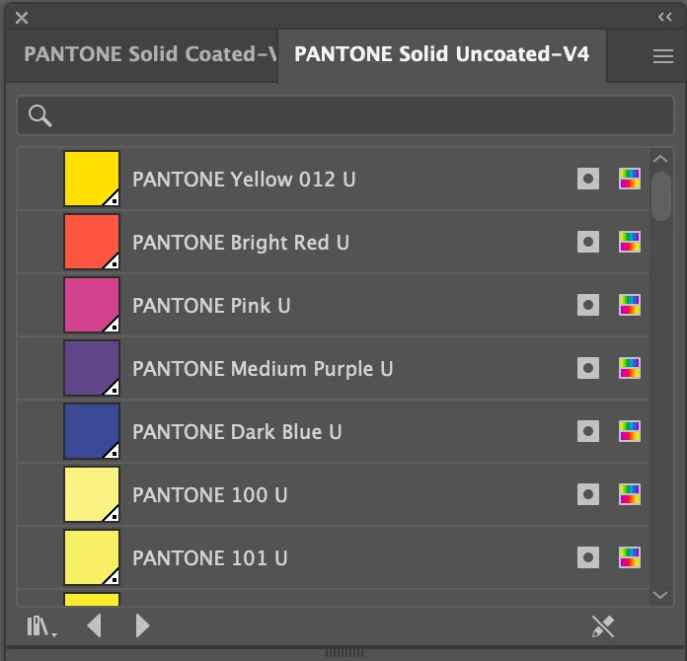This screenshot has height=661, width=687.
Task: Select the PANTONE Solid Uncoated-V4 tab
Action: click(x=441, y=54)
